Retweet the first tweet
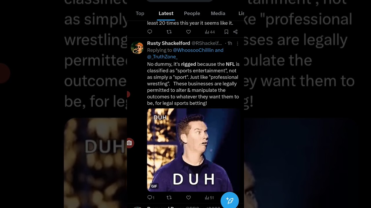This screenshot has width=371, height=208. tap(169, 32)
